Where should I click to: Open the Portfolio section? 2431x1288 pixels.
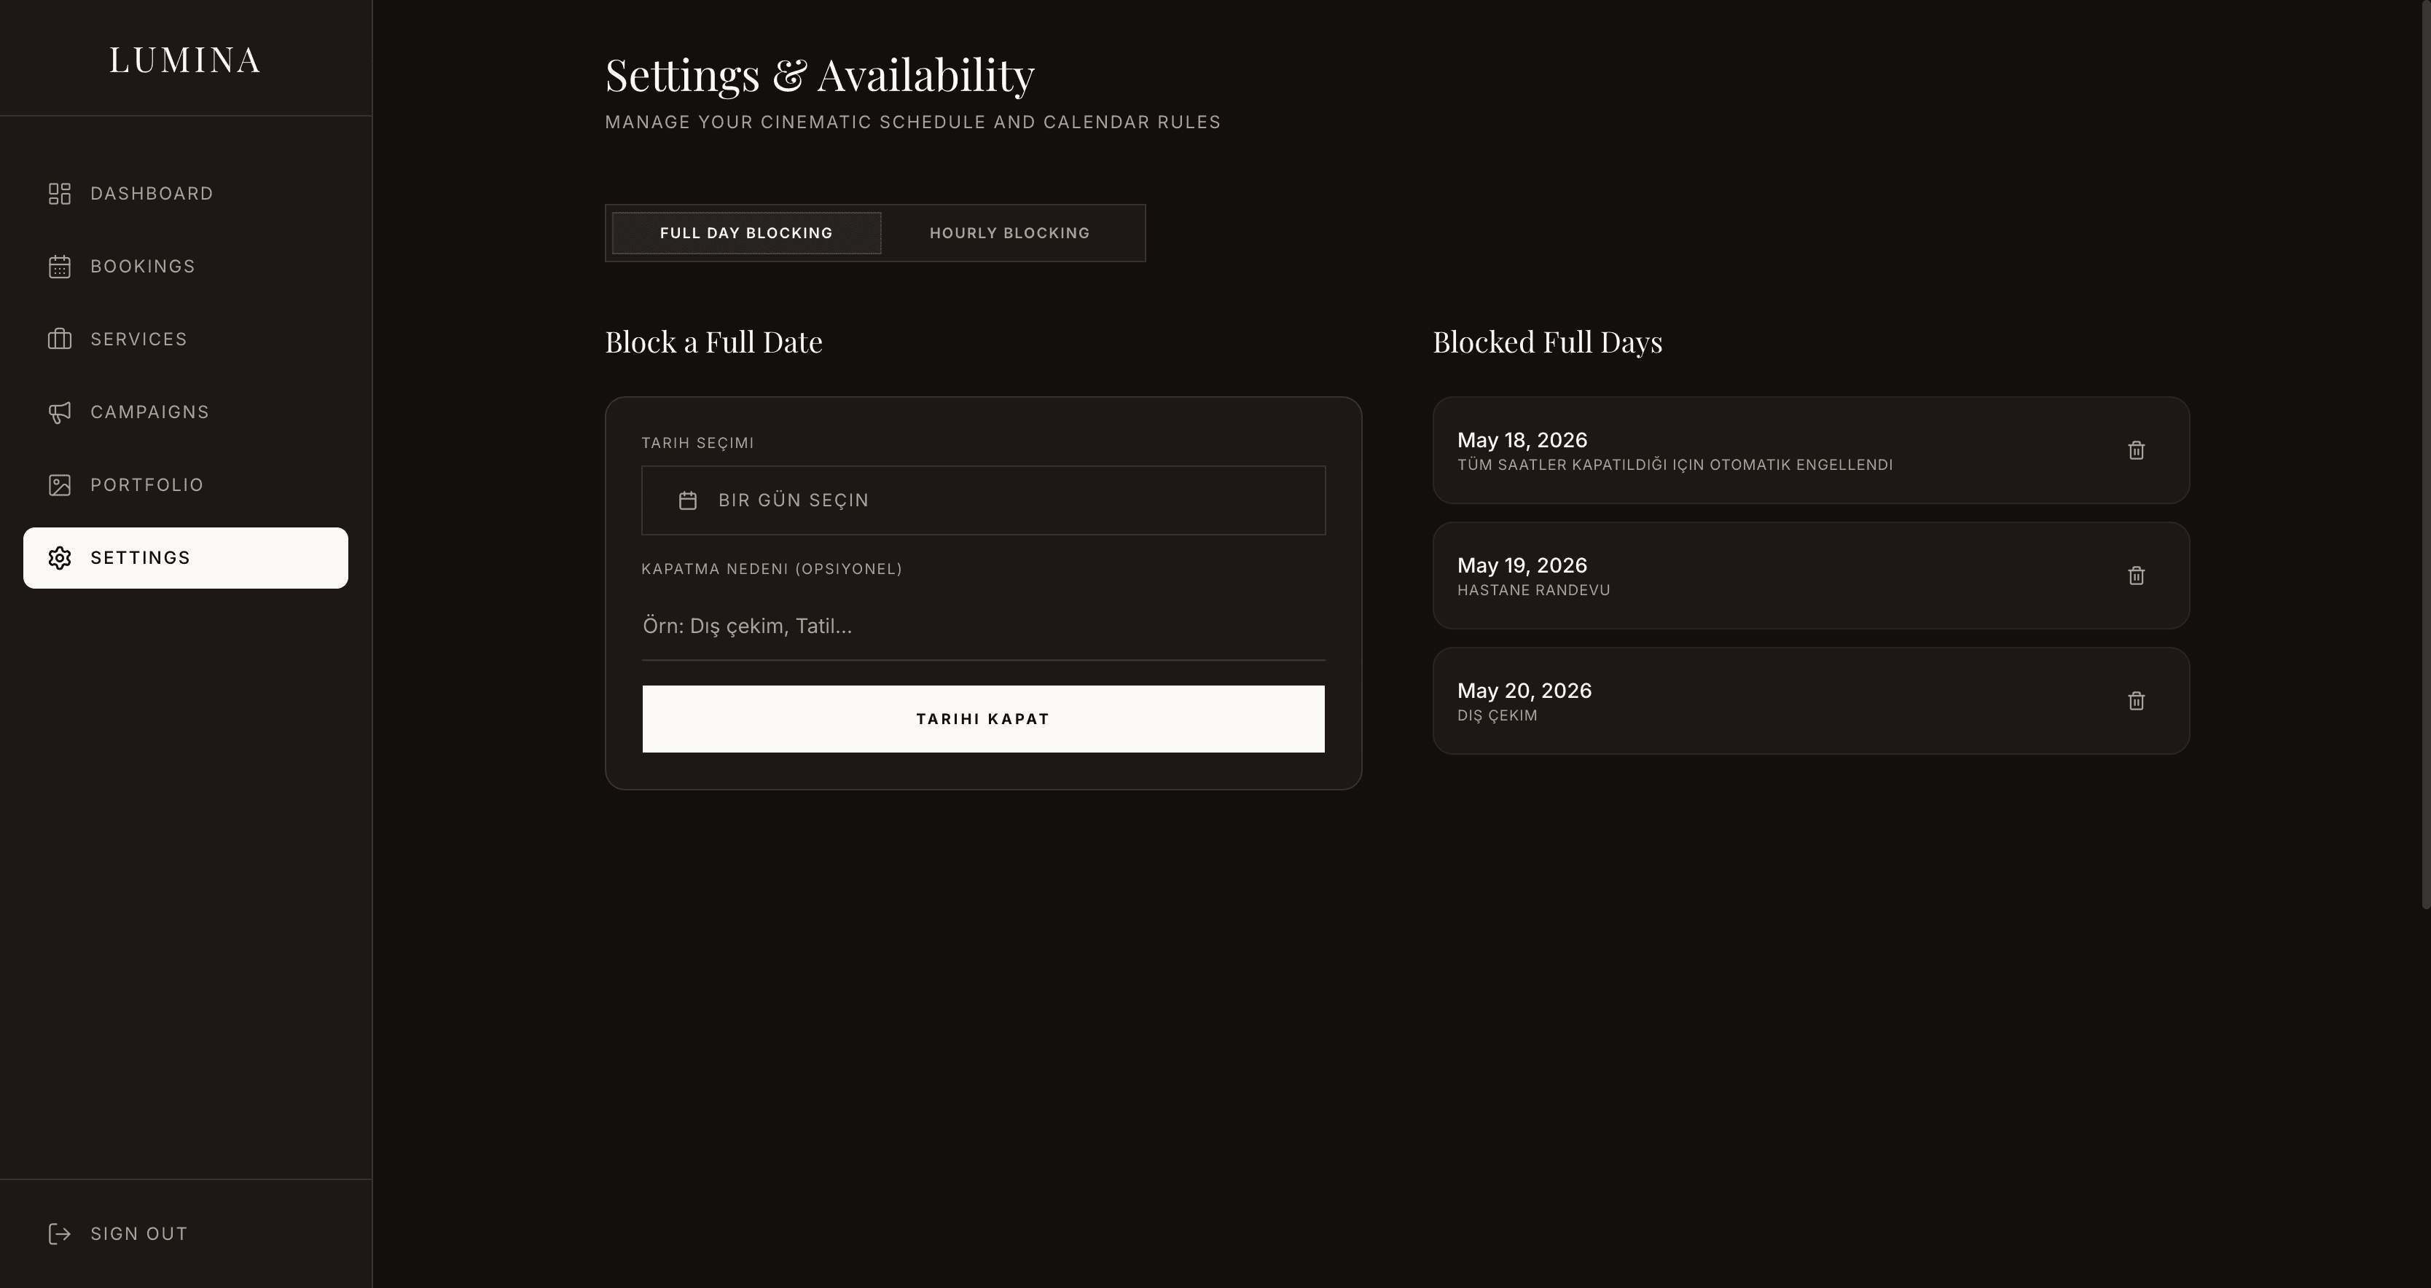point(186,485)
